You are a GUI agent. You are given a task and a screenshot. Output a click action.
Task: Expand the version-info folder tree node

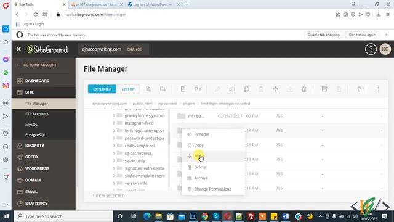click(x=114, y=183)
